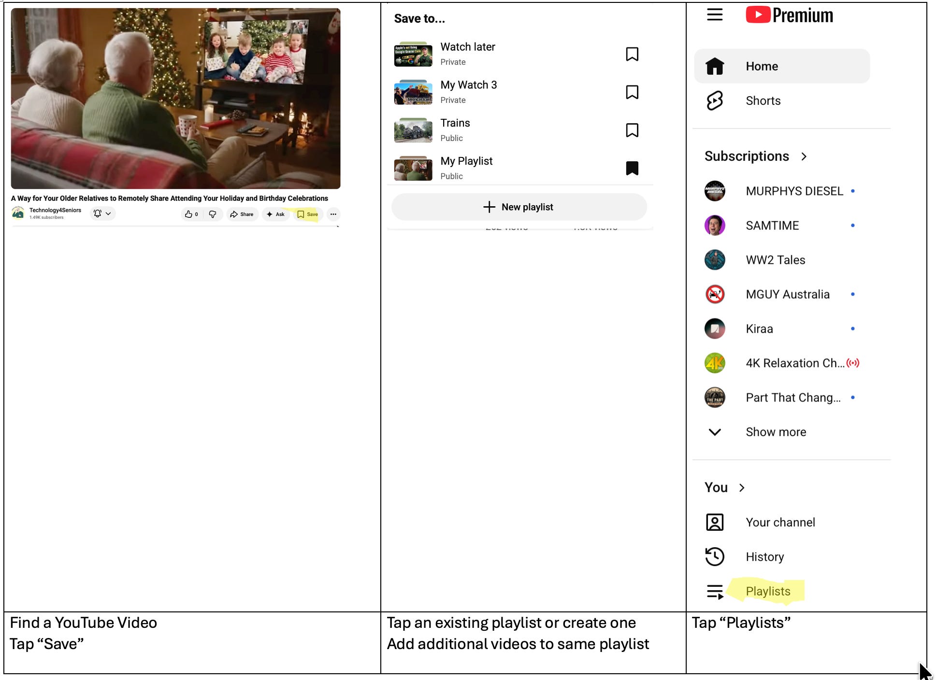Open the hamburger guide menu
The height and width of the screenshot is (680, 937).
tap(715, 15)
